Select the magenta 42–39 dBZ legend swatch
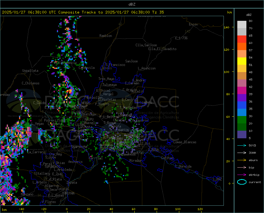Viewport: 264px width, 213px height. 242,91
